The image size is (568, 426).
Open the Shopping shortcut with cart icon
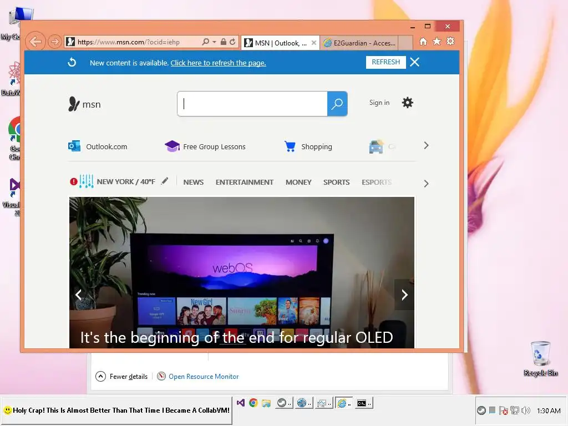coord(308,146)
